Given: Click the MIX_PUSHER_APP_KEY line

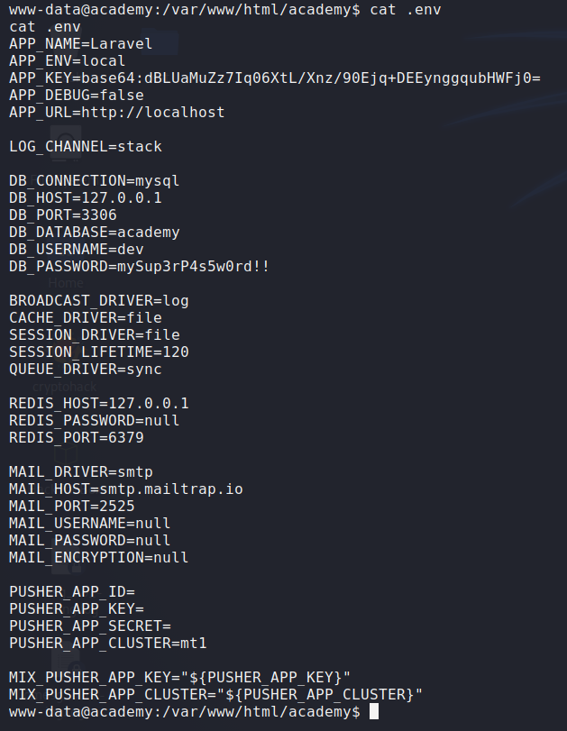Looking at the screenshot, I should coord(179,677).
